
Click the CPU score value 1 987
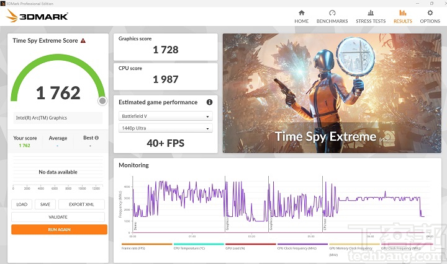pyautogui.click(x=166, y=79)
